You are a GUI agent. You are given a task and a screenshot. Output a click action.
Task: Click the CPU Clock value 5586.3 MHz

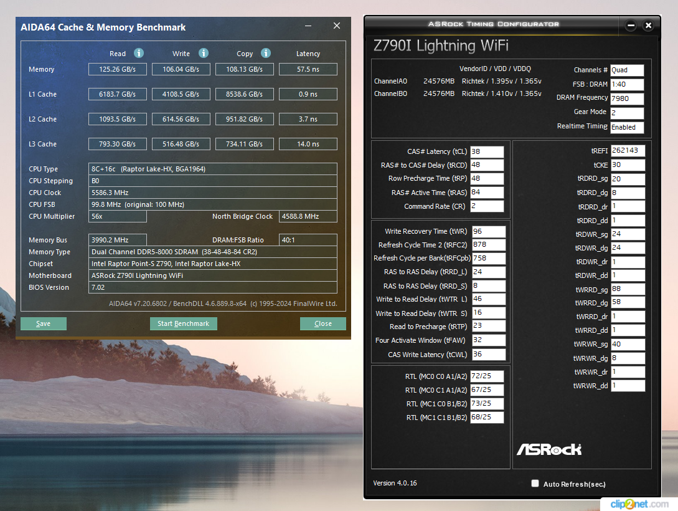213,193
